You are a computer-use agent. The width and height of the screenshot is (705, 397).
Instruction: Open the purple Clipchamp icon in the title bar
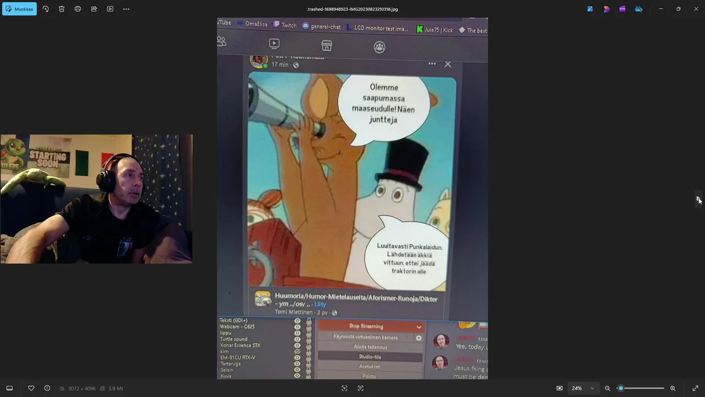coord(622,9)
